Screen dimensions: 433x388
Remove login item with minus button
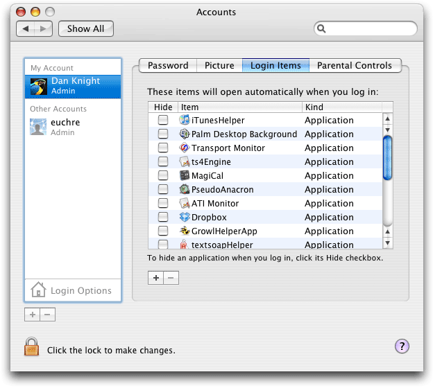point(171,278)
